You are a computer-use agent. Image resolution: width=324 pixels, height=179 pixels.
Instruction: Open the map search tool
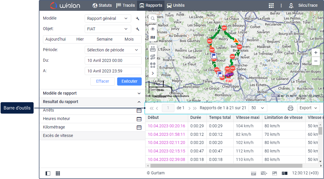[153, 19]
